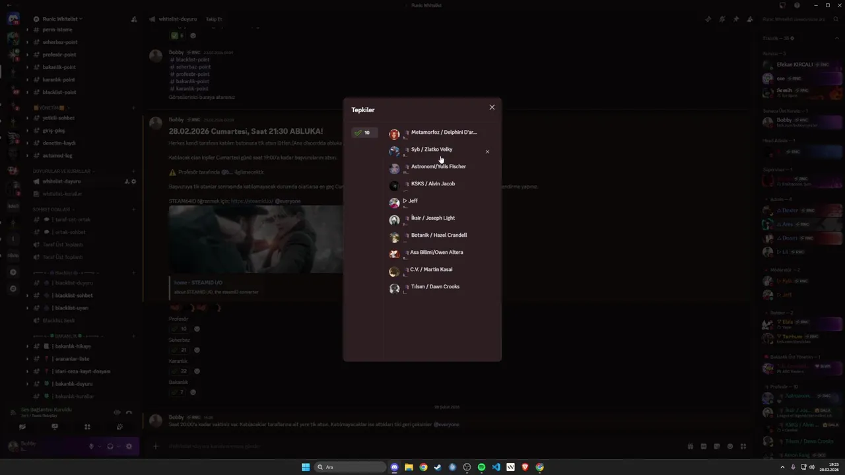Click Profesör reaction button with 10

[179, 329]
